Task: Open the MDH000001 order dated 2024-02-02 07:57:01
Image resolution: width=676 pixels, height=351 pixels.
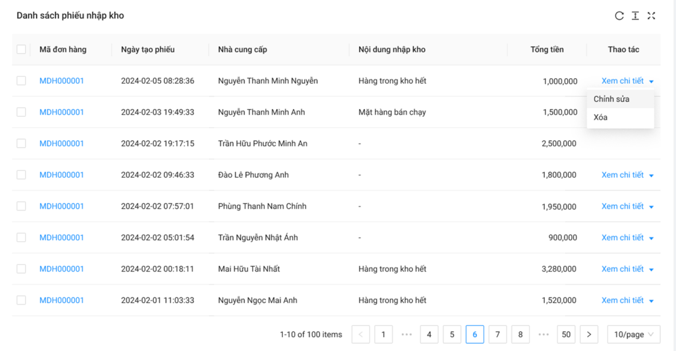Action: click(x=62, y=206)
